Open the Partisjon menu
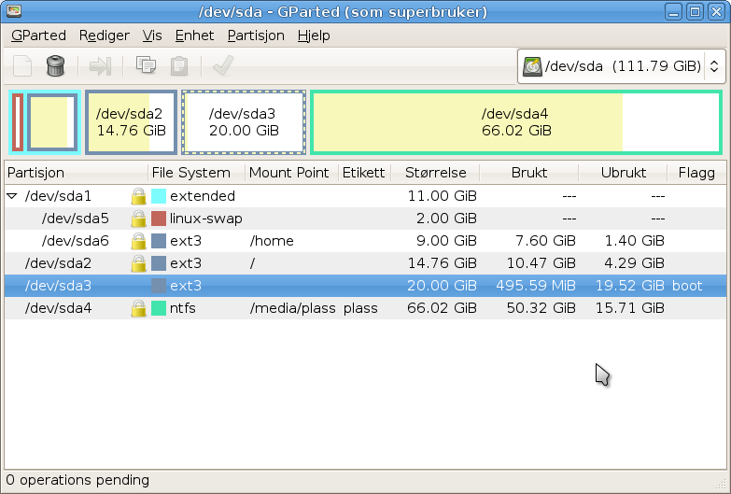Screen dimensions: 731x494 [256, 35]
